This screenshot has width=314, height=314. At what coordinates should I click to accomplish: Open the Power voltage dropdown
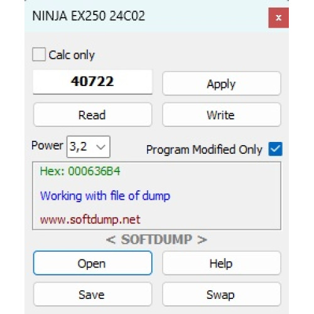(x=89, y=146)
